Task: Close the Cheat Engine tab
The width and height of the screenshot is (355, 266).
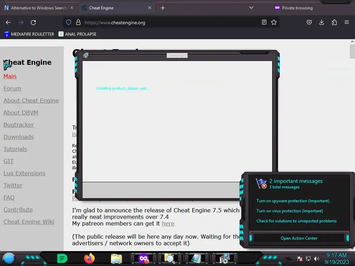Action: coord(150,8)
